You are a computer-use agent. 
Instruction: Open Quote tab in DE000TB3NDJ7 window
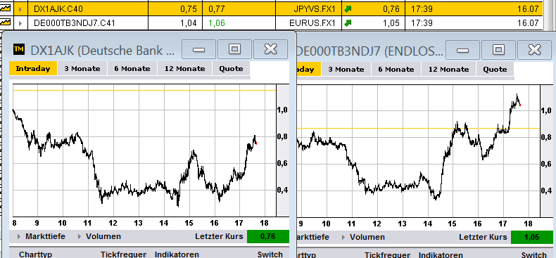495,69
